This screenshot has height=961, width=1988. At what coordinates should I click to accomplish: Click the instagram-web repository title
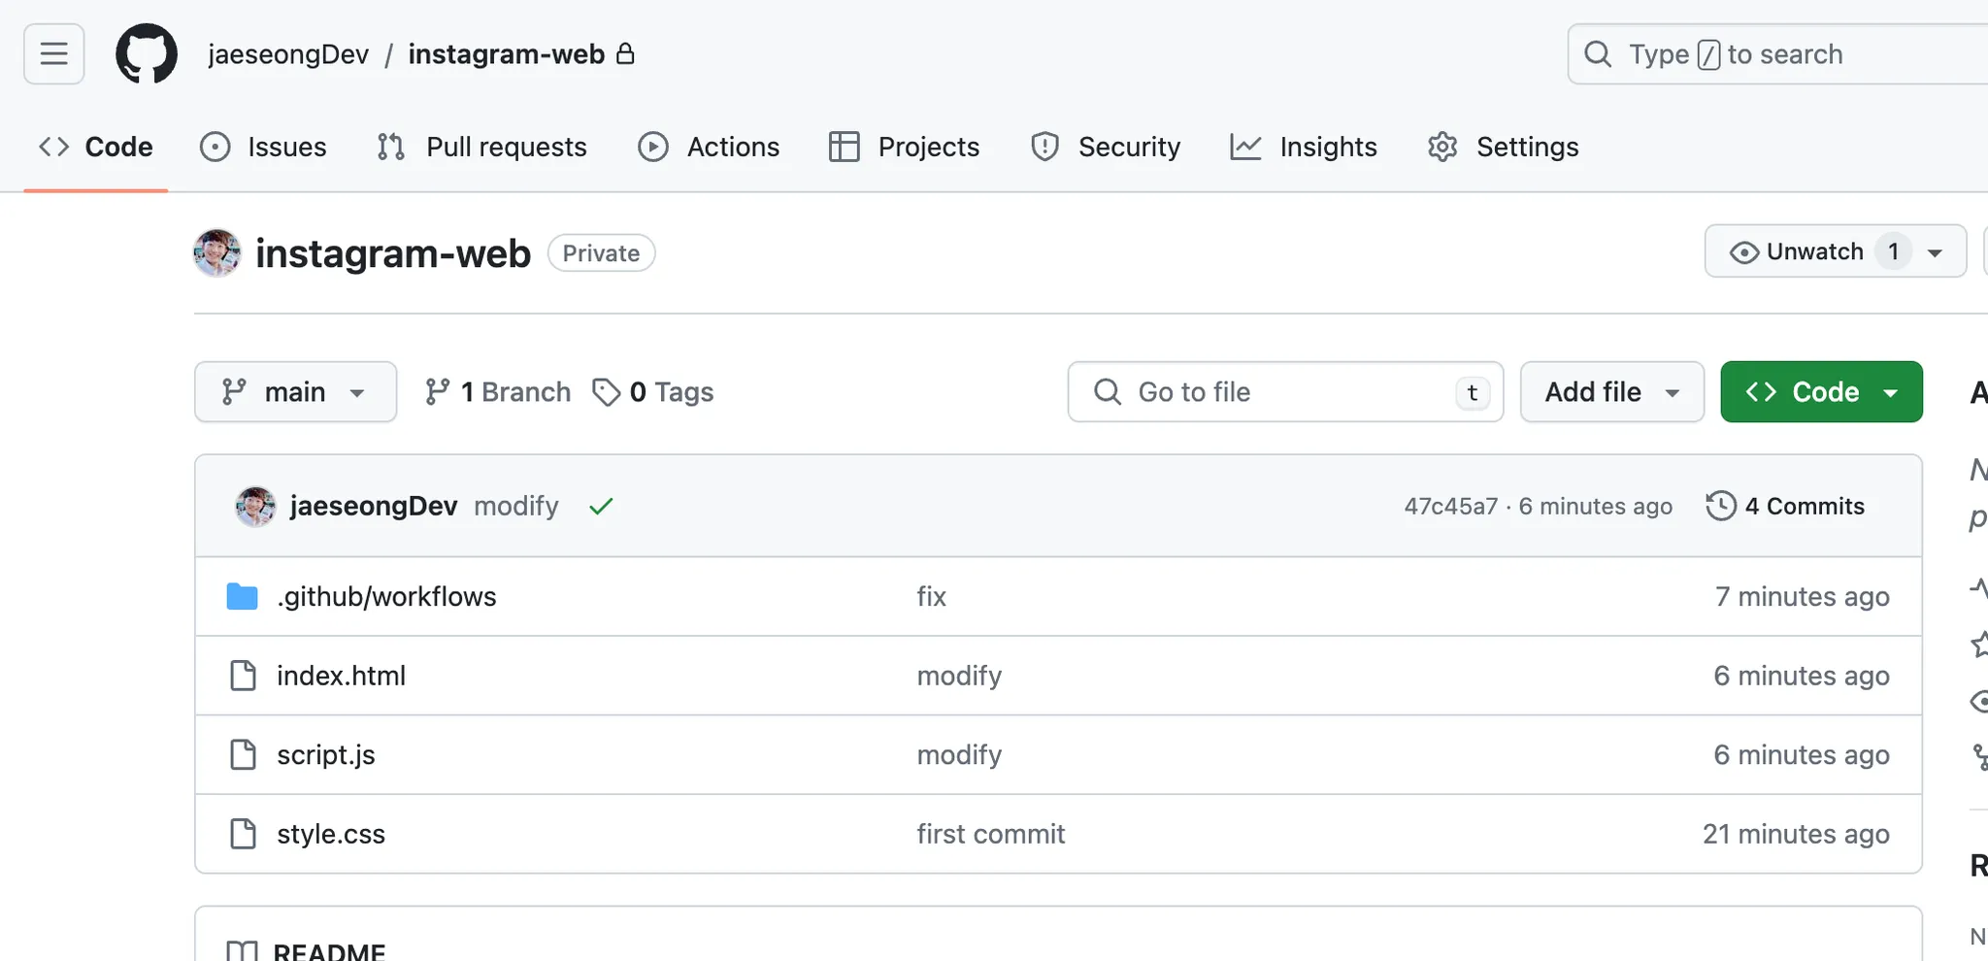(x=393, y=253)
